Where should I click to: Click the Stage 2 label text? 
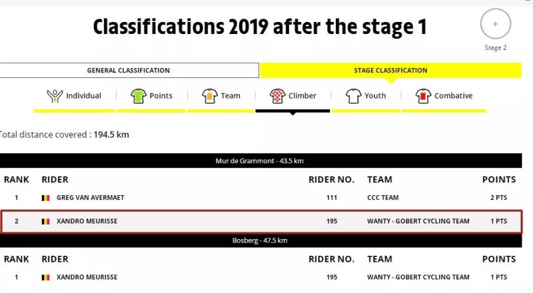coord(495,48)
